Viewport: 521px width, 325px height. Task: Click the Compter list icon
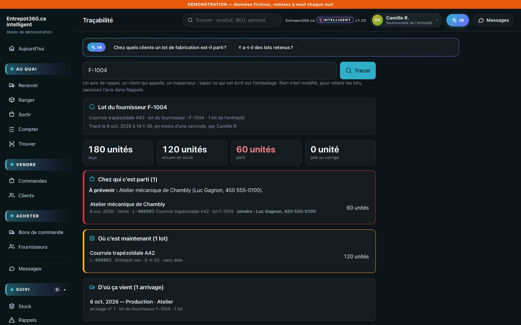click(x=12, y=129)
